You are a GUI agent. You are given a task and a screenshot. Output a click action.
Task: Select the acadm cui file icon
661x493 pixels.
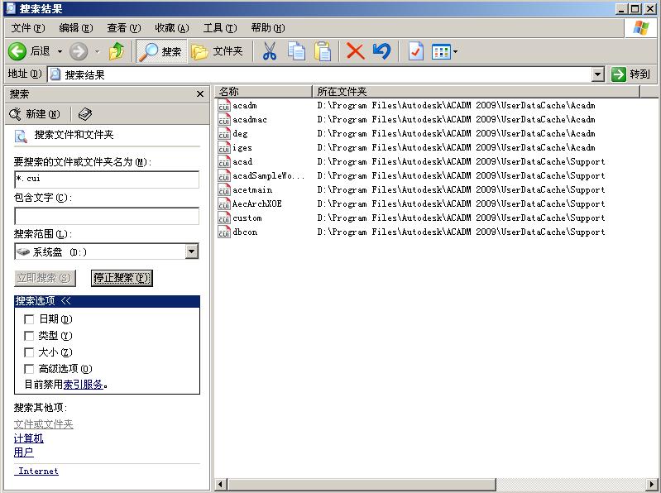click(224, 105)
